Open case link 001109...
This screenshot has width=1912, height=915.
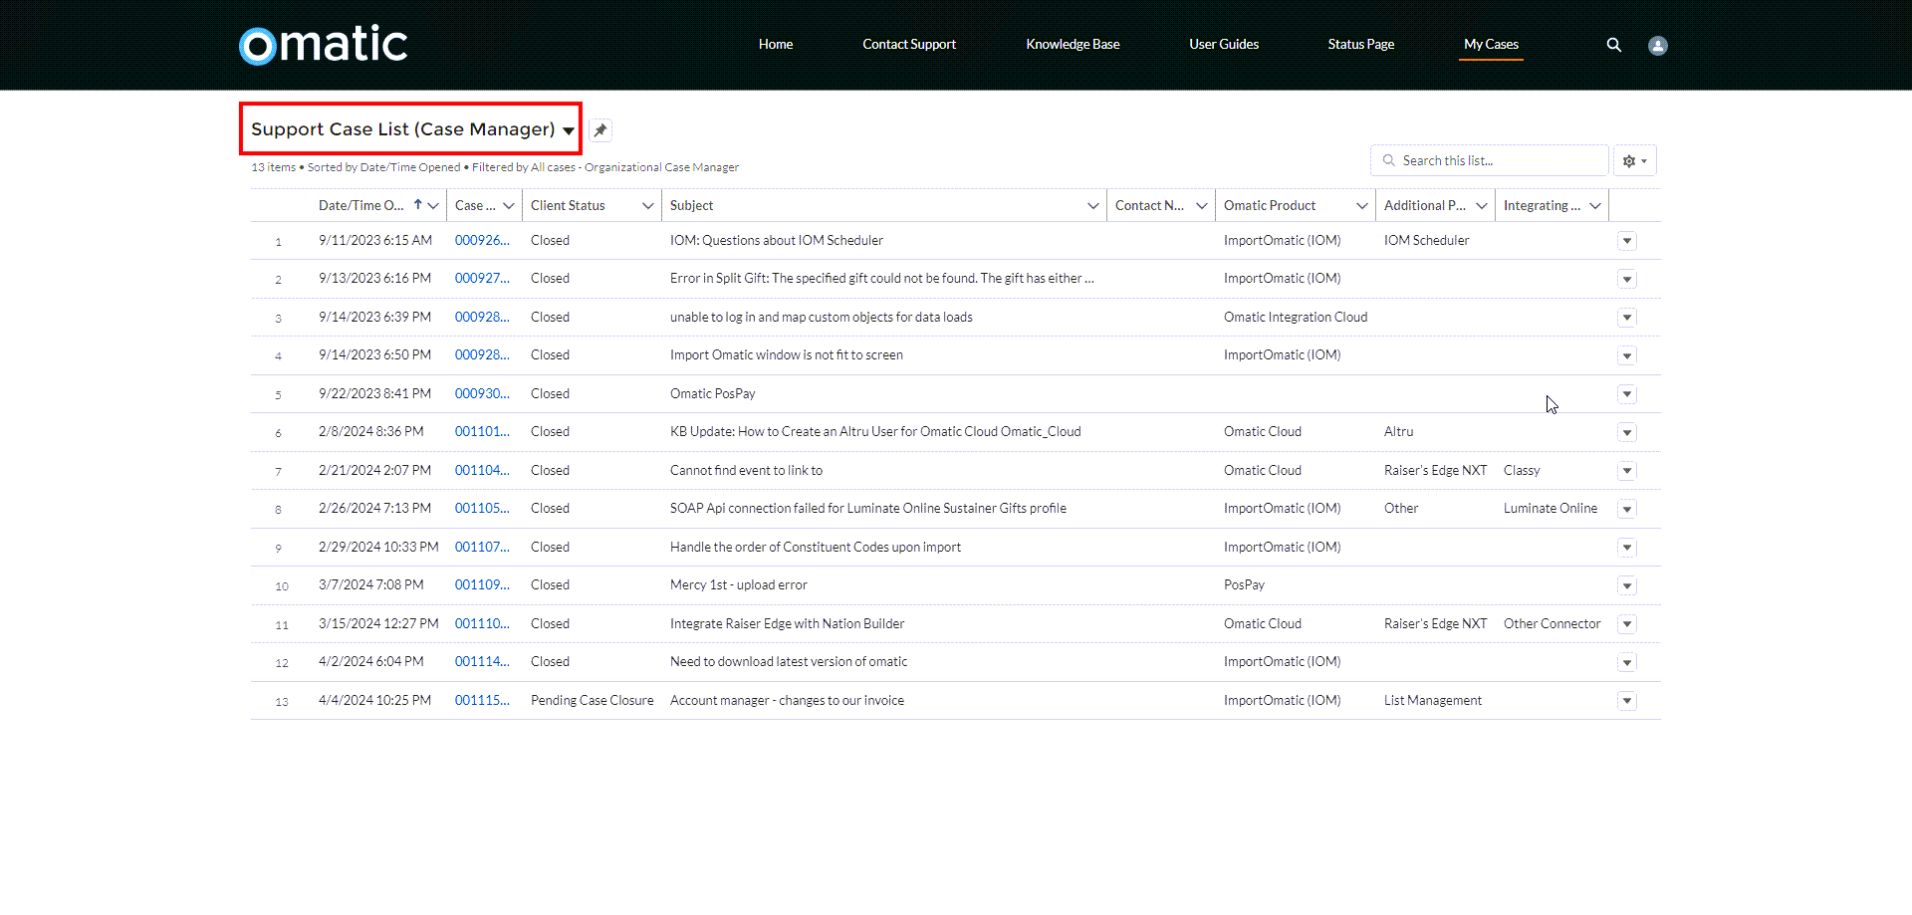click(x=482, y=584)
